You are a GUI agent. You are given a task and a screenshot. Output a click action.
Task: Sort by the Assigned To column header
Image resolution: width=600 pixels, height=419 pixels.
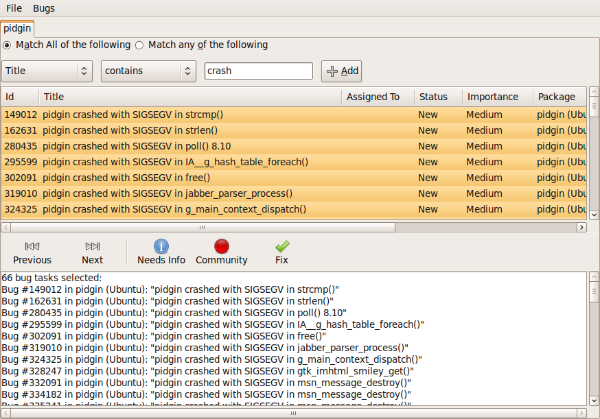[378, 97]
